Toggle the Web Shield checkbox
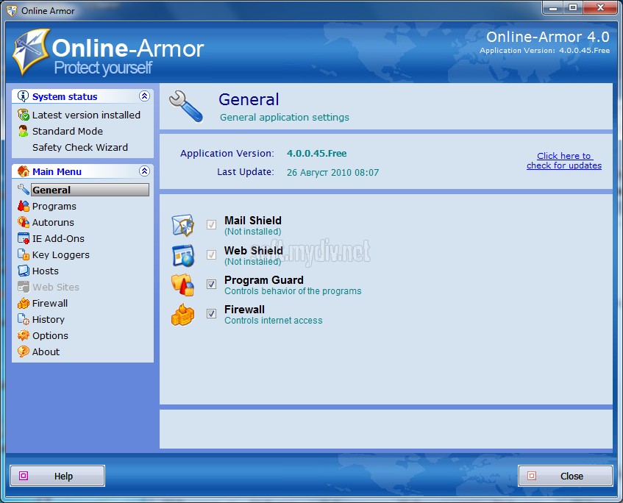Viewport: 623px width, 503px height. coord(211,254)
